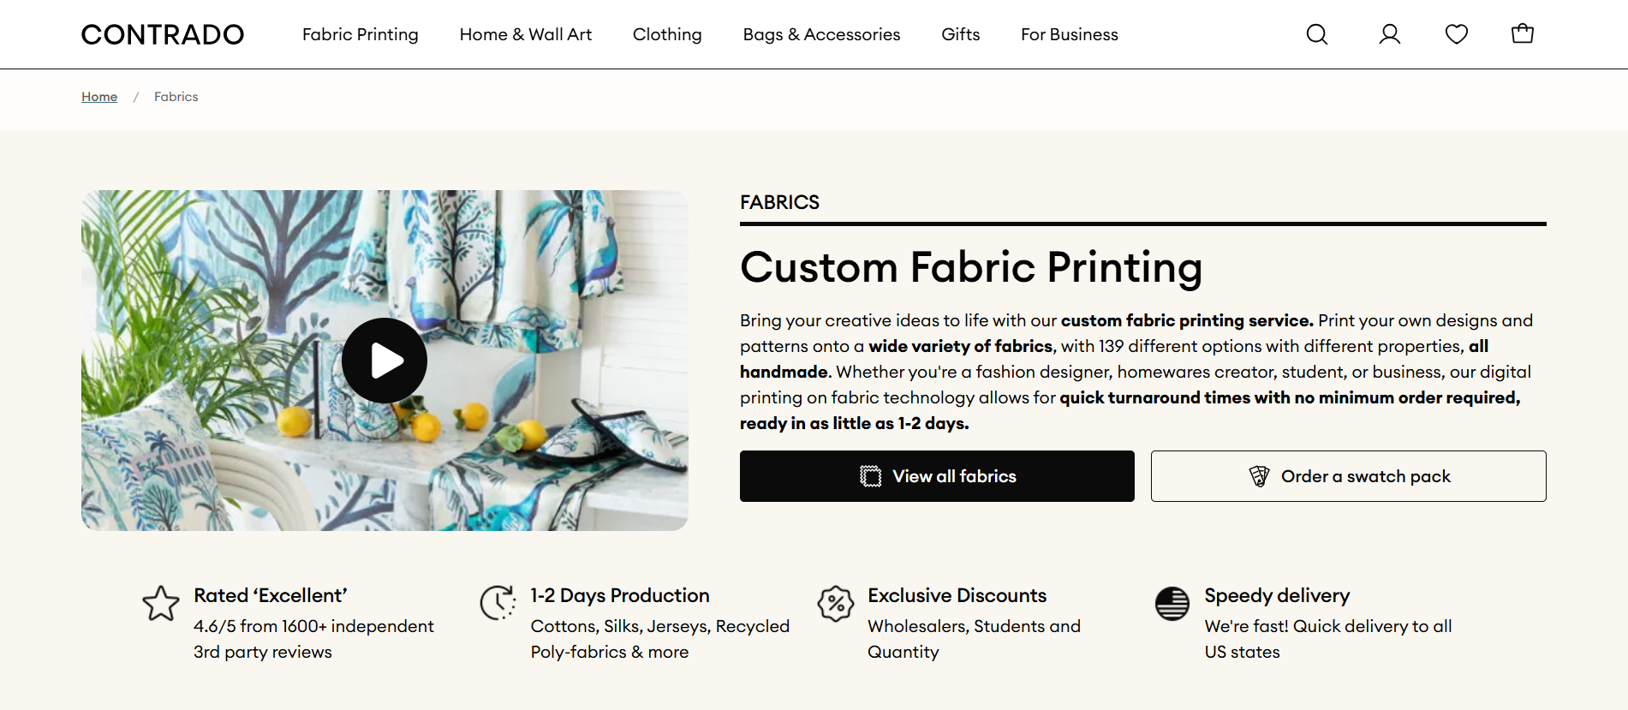This screenshot has width=1628, height=710.
Task: Click the user account icon
Action: [1389, 34]
